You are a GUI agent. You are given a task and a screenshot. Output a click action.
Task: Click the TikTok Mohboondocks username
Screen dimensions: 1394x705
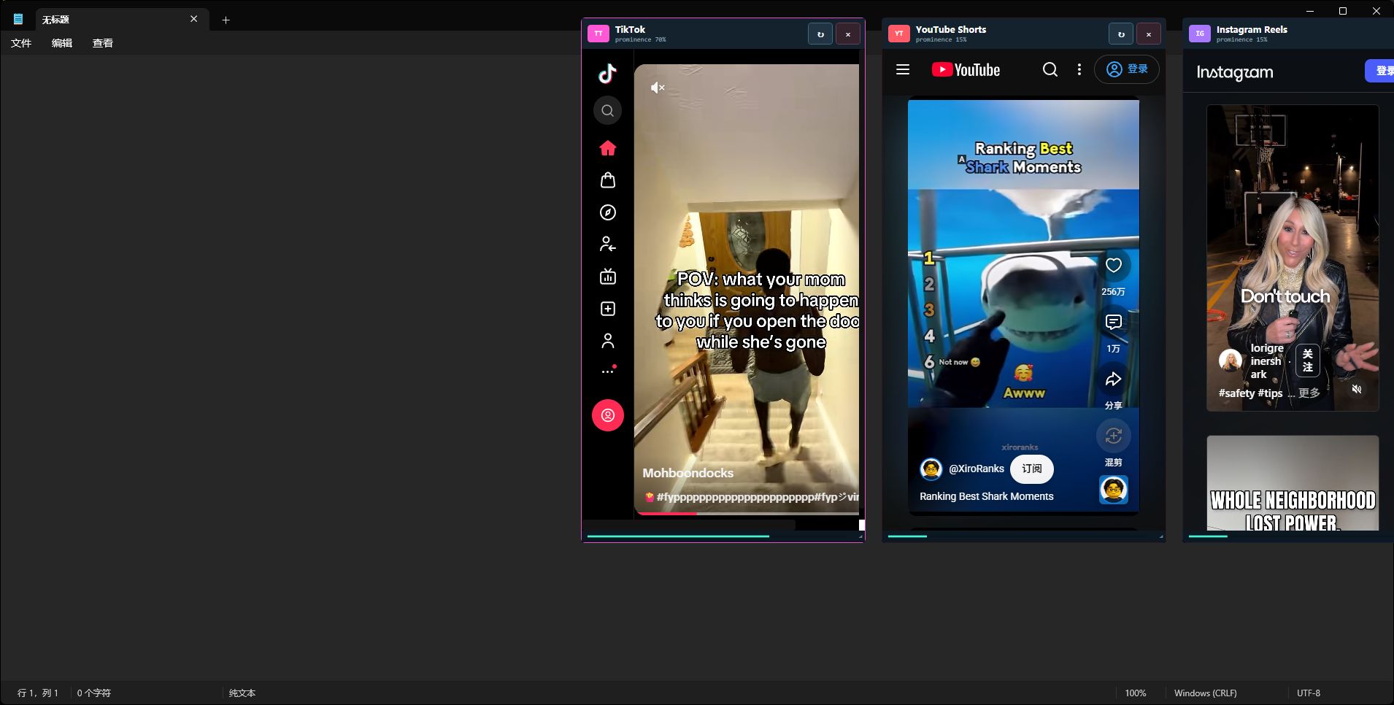[x=688, y=473]
